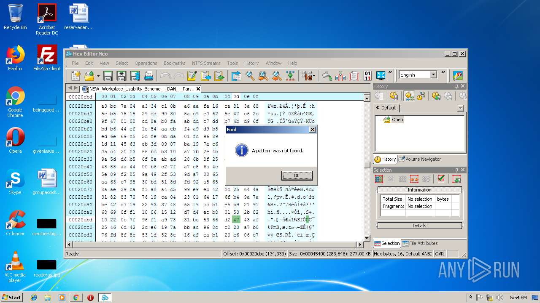Click the rightmost colorful toolbar icon

458,76
